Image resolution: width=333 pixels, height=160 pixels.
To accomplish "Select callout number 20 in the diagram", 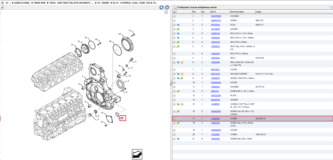I will click(x=110, y=41).
